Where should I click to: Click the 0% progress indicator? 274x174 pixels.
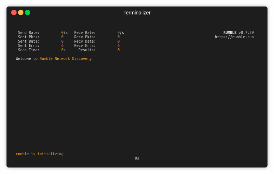[137, 158]
